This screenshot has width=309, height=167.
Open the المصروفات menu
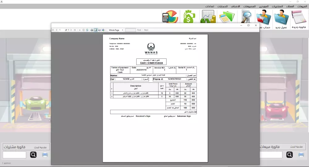[249, 6]
